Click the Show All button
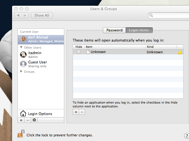 pyautogui.click(x=42, y=15)
